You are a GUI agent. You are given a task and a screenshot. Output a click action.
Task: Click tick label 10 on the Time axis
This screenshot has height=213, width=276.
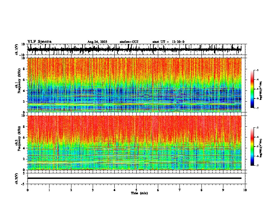[245, 190]
